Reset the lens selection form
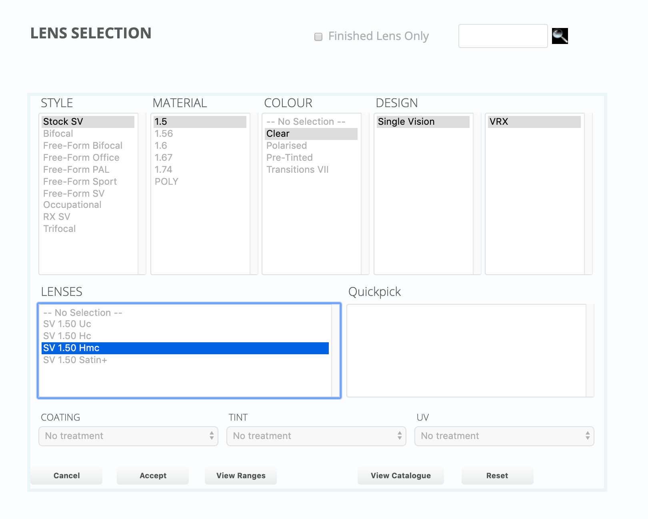The height and width of the screenshot is (519, 648). (x=497, y=475)
